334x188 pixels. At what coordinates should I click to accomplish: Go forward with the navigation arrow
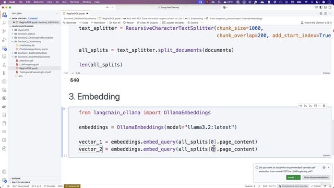[x=113, y=7]
